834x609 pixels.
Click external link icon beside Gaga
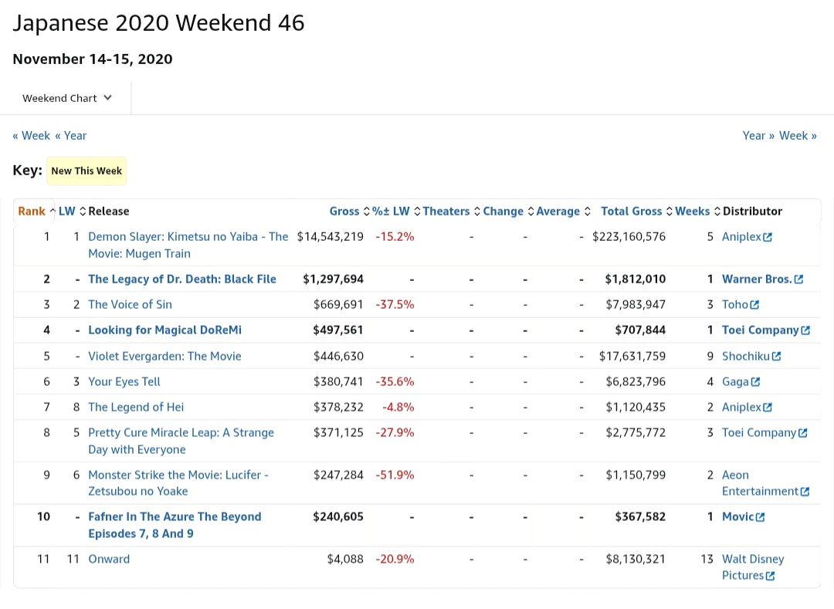[x=755, y=382]
